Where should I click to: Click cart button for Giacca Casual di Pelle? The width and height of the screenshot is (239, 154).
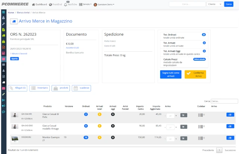tap(184, 115)
